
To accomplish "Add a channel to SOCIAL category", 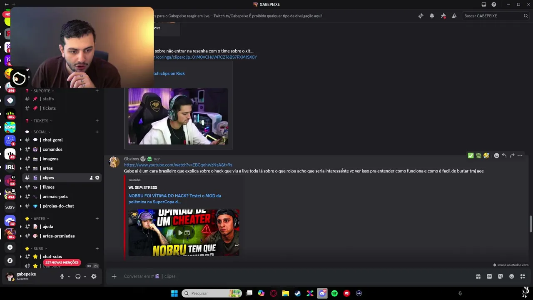I will (97, 132).
